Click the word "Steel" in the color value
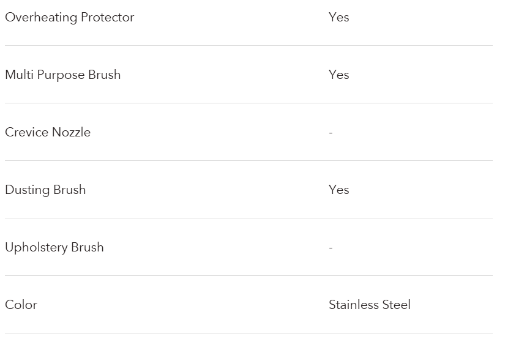Viewport: 505px width, 342px height. click(396, 305)
